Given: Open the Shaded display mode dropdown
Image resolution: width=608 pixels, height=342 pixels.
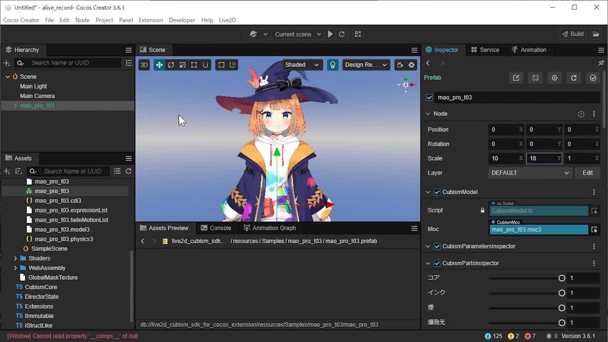Looking at the screenshot, I should click(x=302, y=65).
